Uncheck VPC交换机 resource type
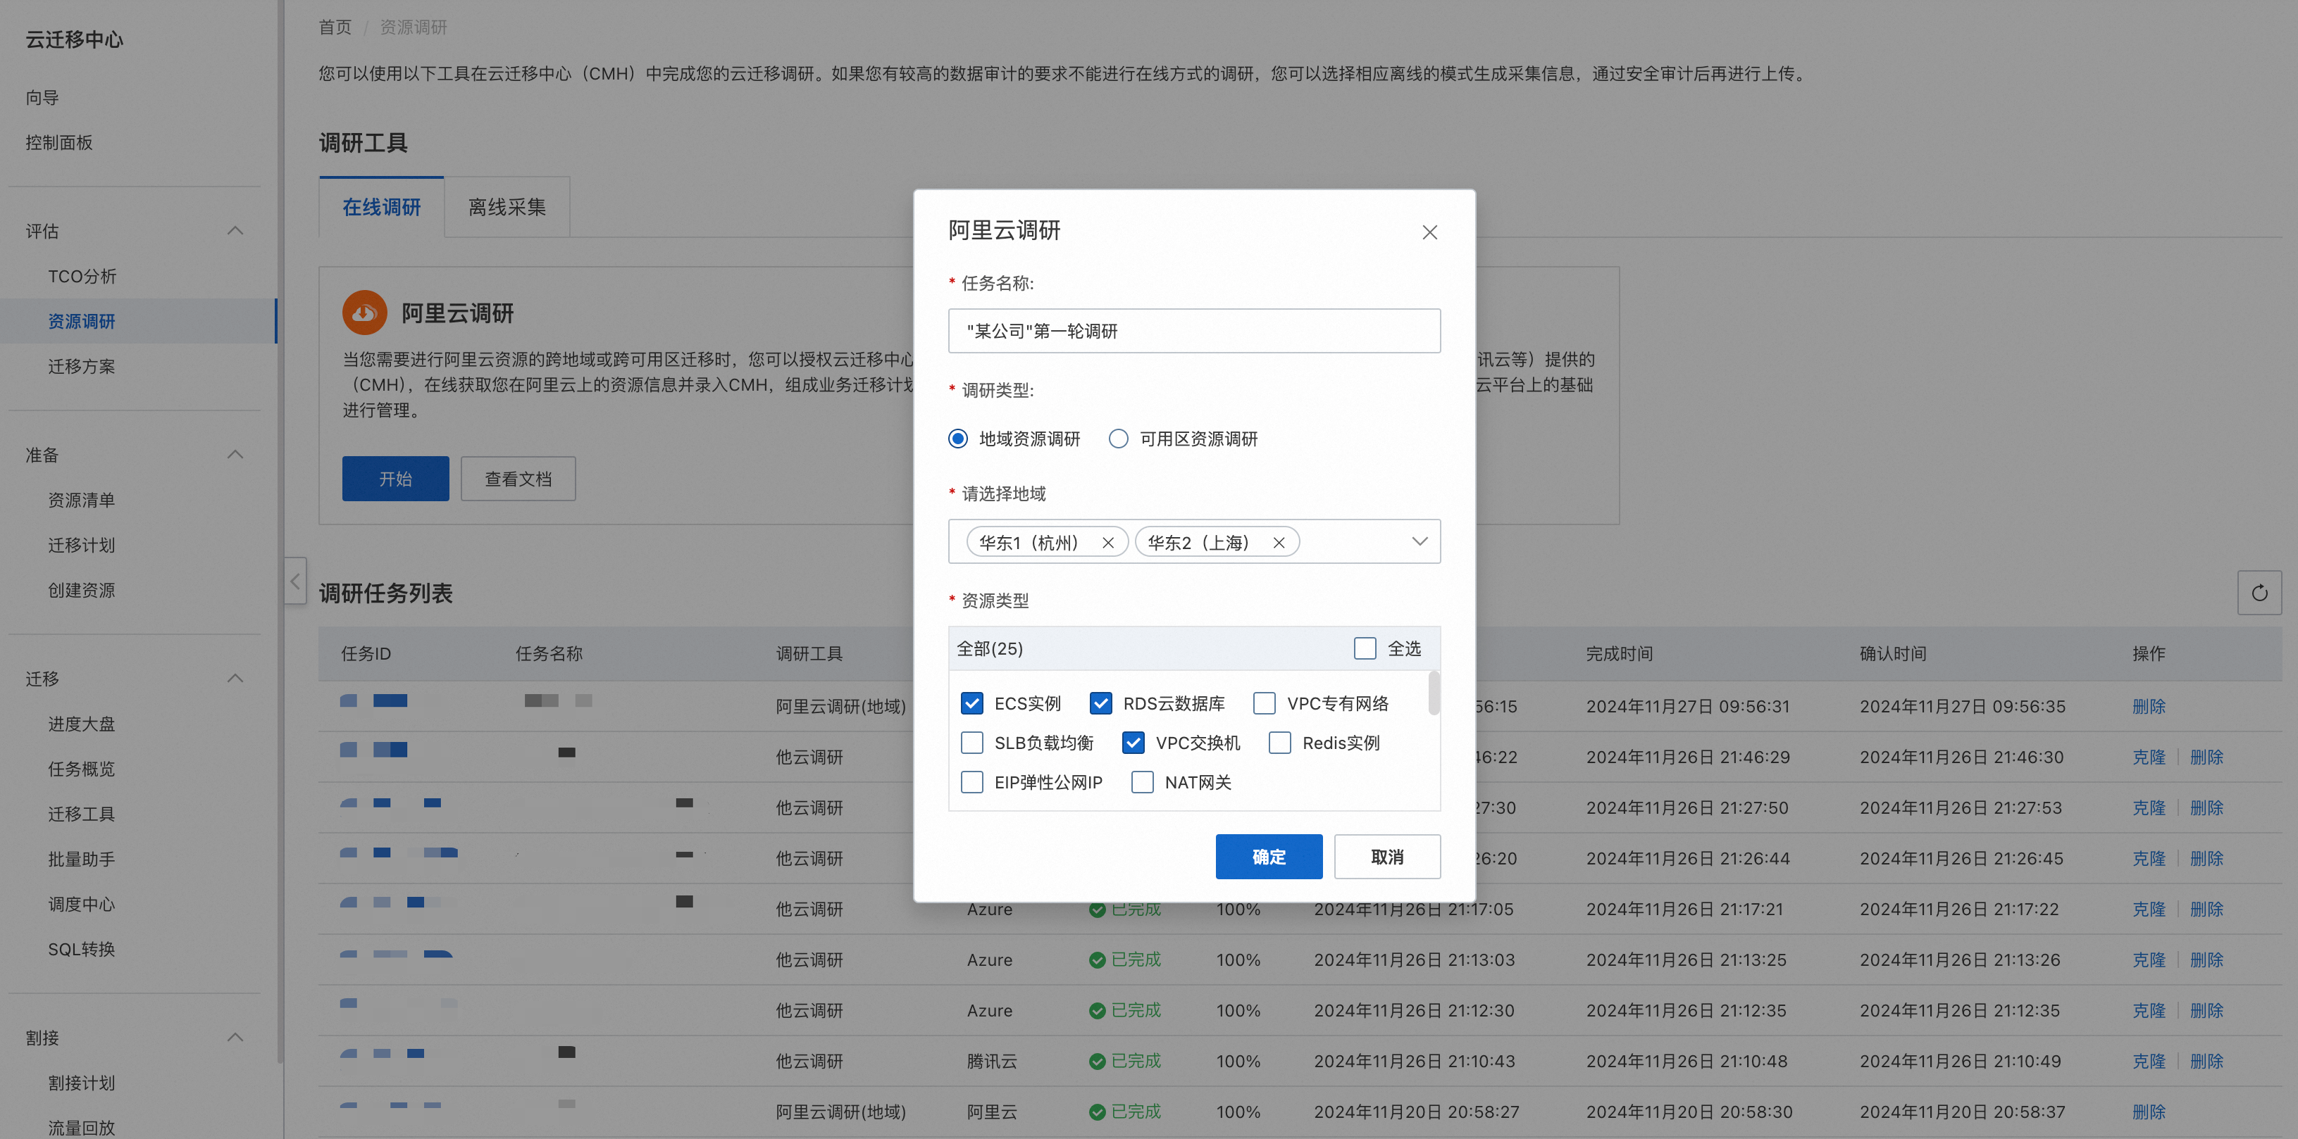The height and width of the screenshot is (1139, 2298). pos(1133,743)
